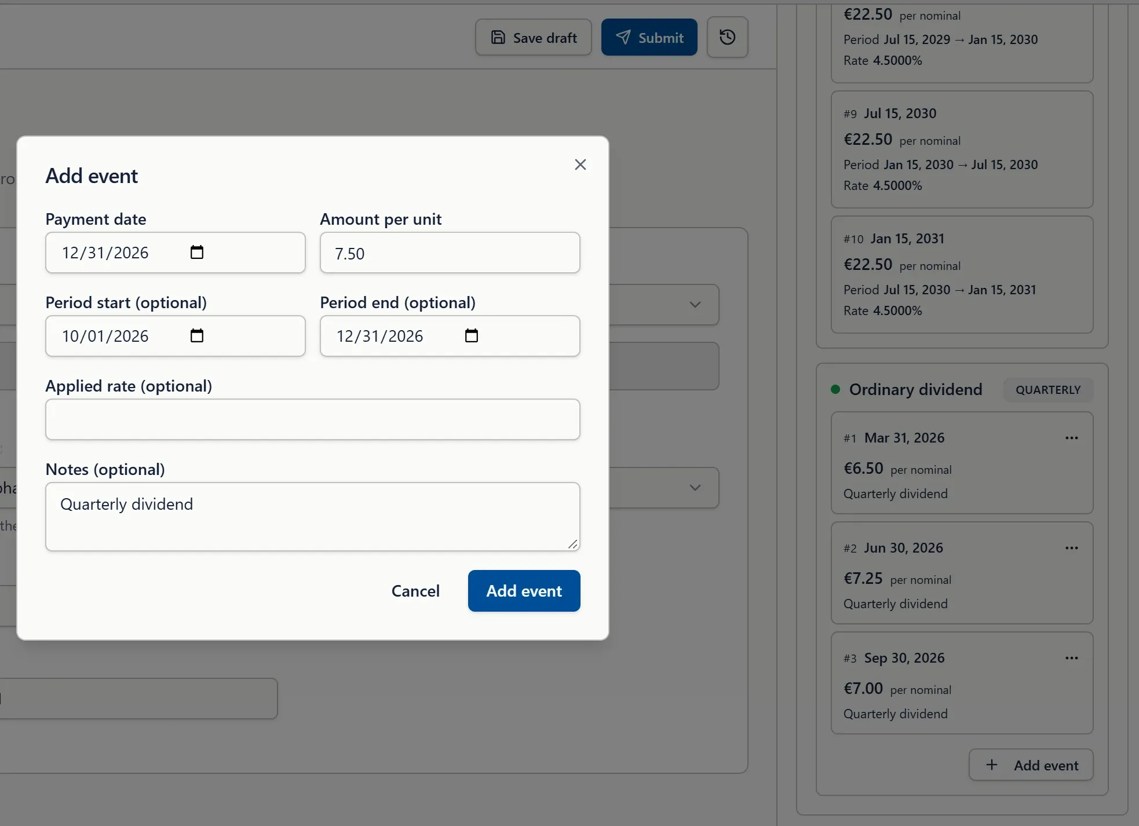Click the Save draft button
The width and height of the screenshot is (1139, 826).
tap(534, 38)
